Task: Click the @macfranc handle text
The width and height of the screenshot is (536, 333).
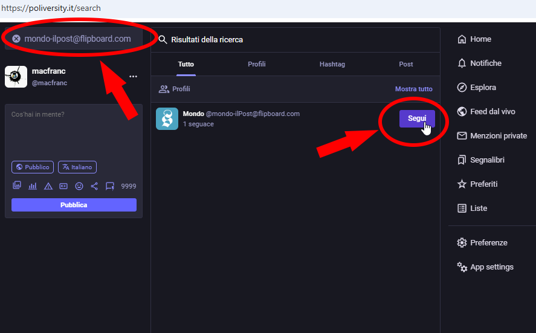Action: point(50,83)
